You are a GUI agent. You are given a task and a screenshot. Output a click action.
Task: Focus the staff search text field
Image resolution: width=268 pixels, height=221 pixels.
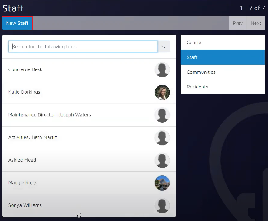click(x=83, y=47)
